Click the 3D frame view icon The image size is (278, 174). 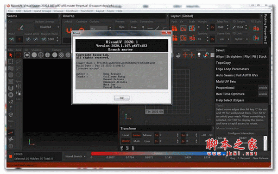click(x=27, y=55)
